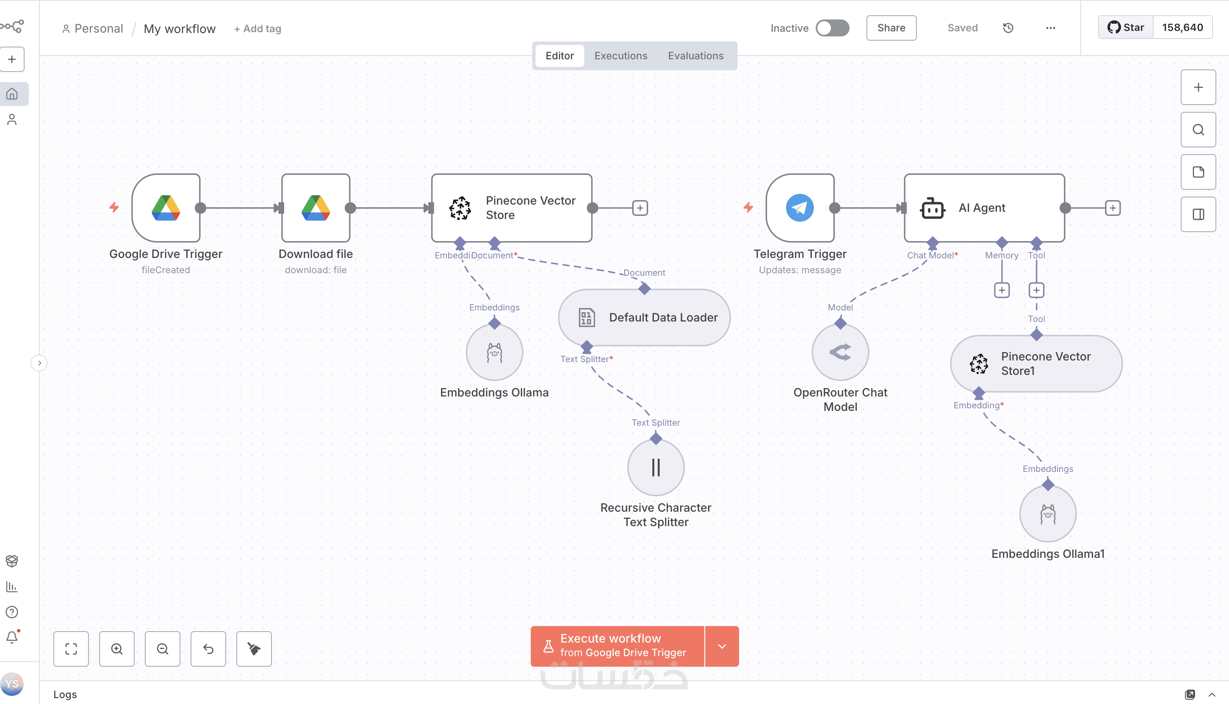Screen dimensions: 1229x704
Task: Expand the execute workflow trigger dropdown
Action: click(x=722, y=646)
